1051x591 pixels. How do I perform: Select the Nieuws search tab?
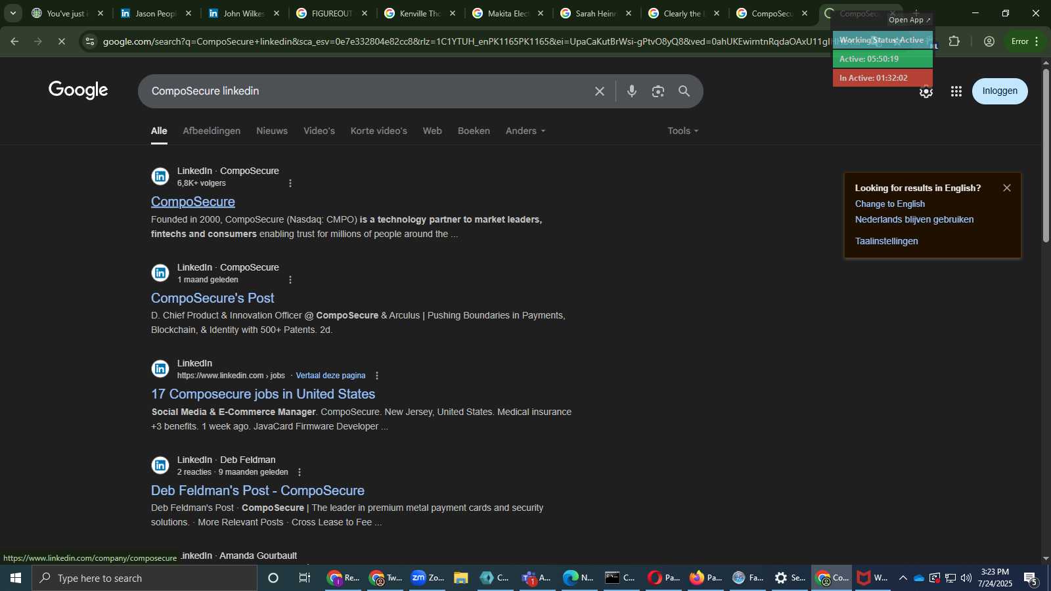click(272, 131)
